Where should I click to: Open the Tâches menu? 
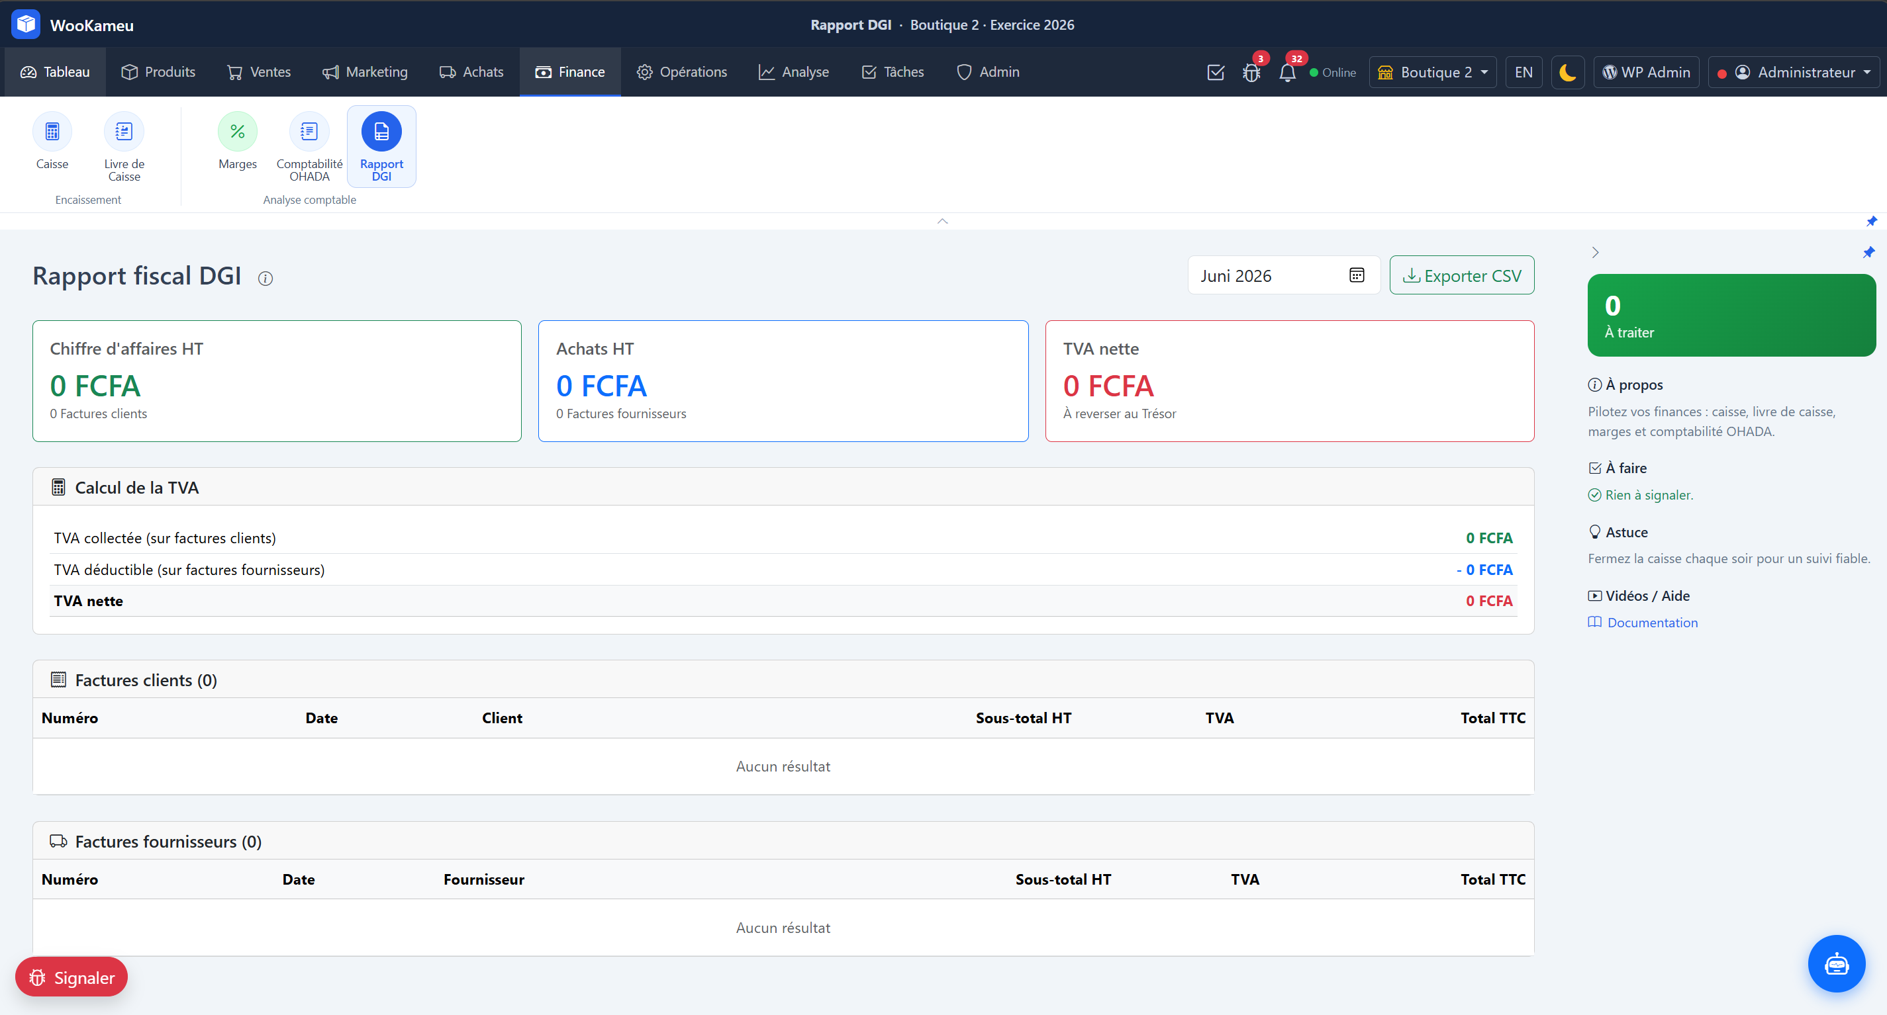point(893,71)
